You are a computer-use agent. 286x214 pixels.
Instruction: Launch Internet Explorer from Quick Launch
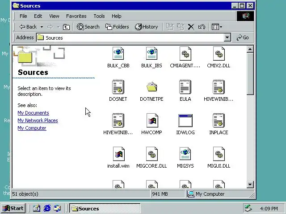[x=47, y=208]
